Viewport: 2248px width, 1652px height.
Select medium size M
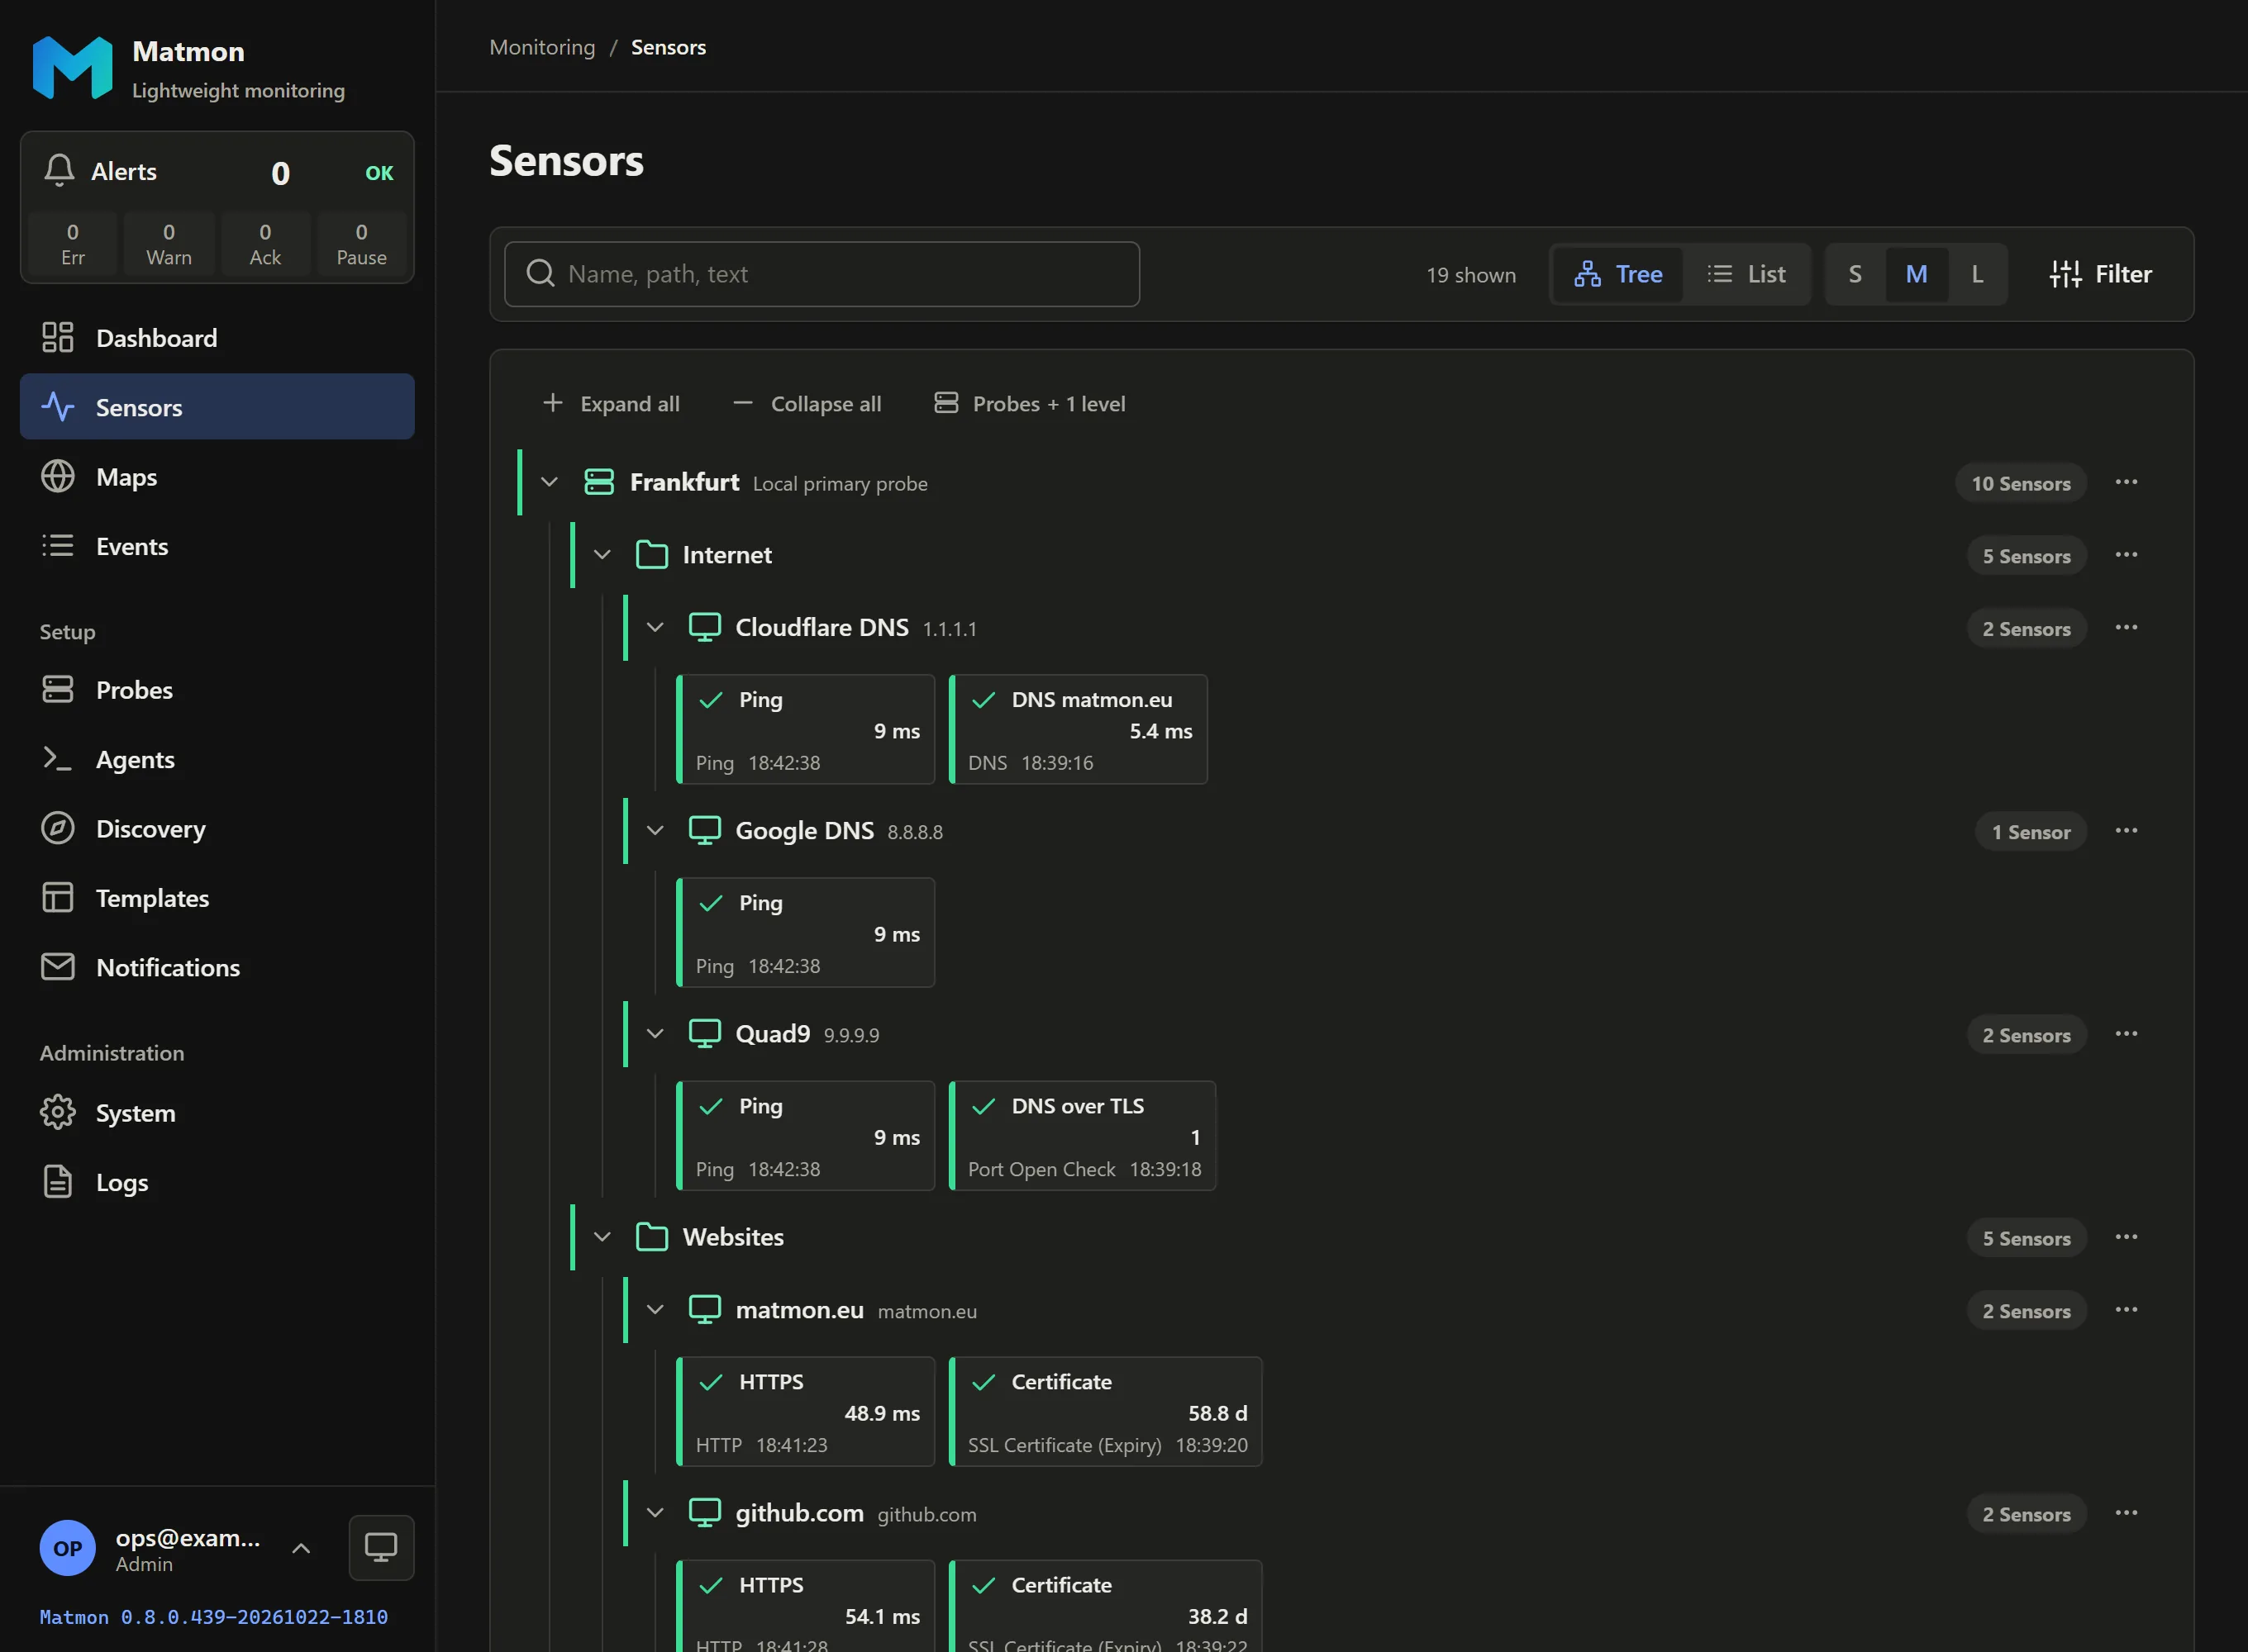[x=1916, y=274]
